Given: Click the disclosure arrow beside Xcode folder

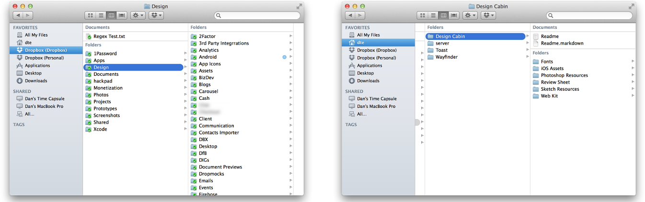Looking at the screenshot, I should pos(185,130).
